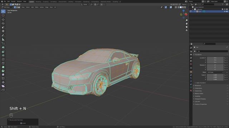Open the Modifiers wrench properties tab
The height and width of the screenshot is (128, 229).
coord(191,75)
